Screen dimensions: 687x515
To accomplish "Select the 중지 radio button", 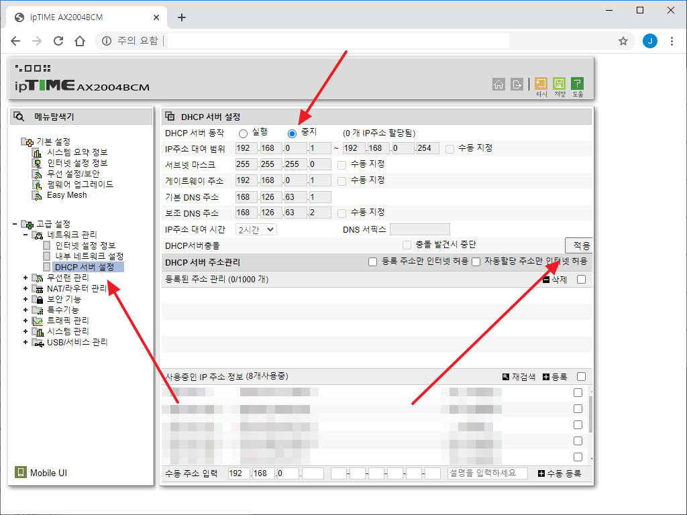I will [x=292, y=133].
